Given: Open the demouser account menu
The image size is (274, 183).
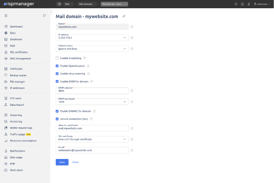Looking at the screenshot, I should (x=262, y=4).
